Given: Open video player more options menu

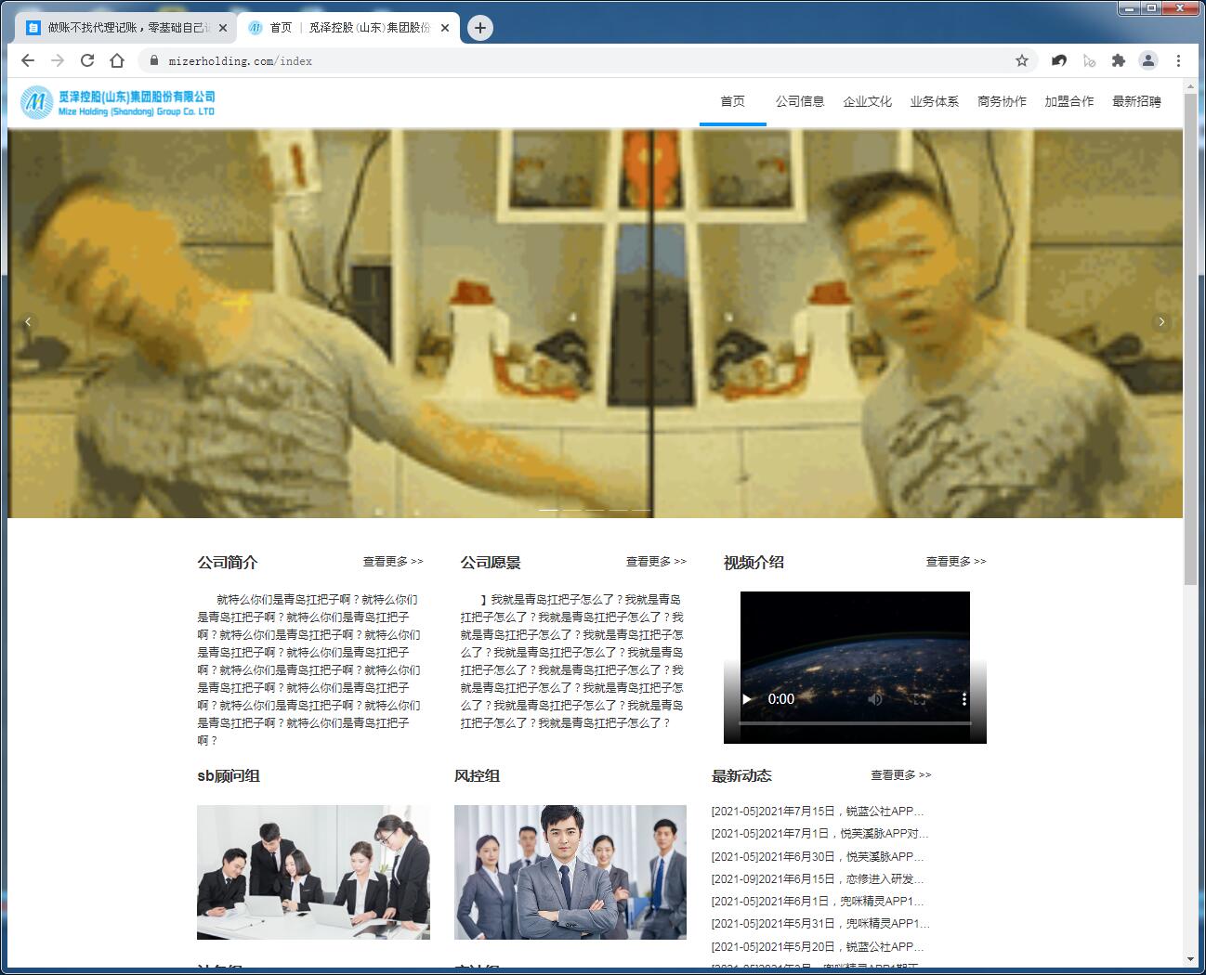Looking at the screenshot, I should [x=964, y=699].
